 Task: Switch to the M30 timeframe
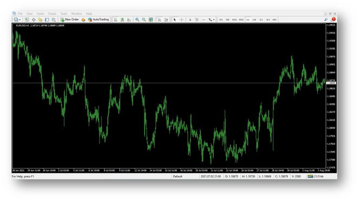pyautogui.click(x=241, y=19)
